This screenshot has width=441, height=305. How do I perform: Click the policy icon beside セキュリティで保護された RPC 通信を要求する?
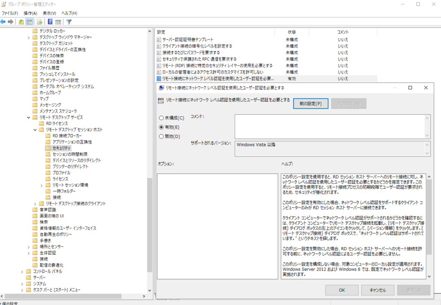[x=159, y=59]
